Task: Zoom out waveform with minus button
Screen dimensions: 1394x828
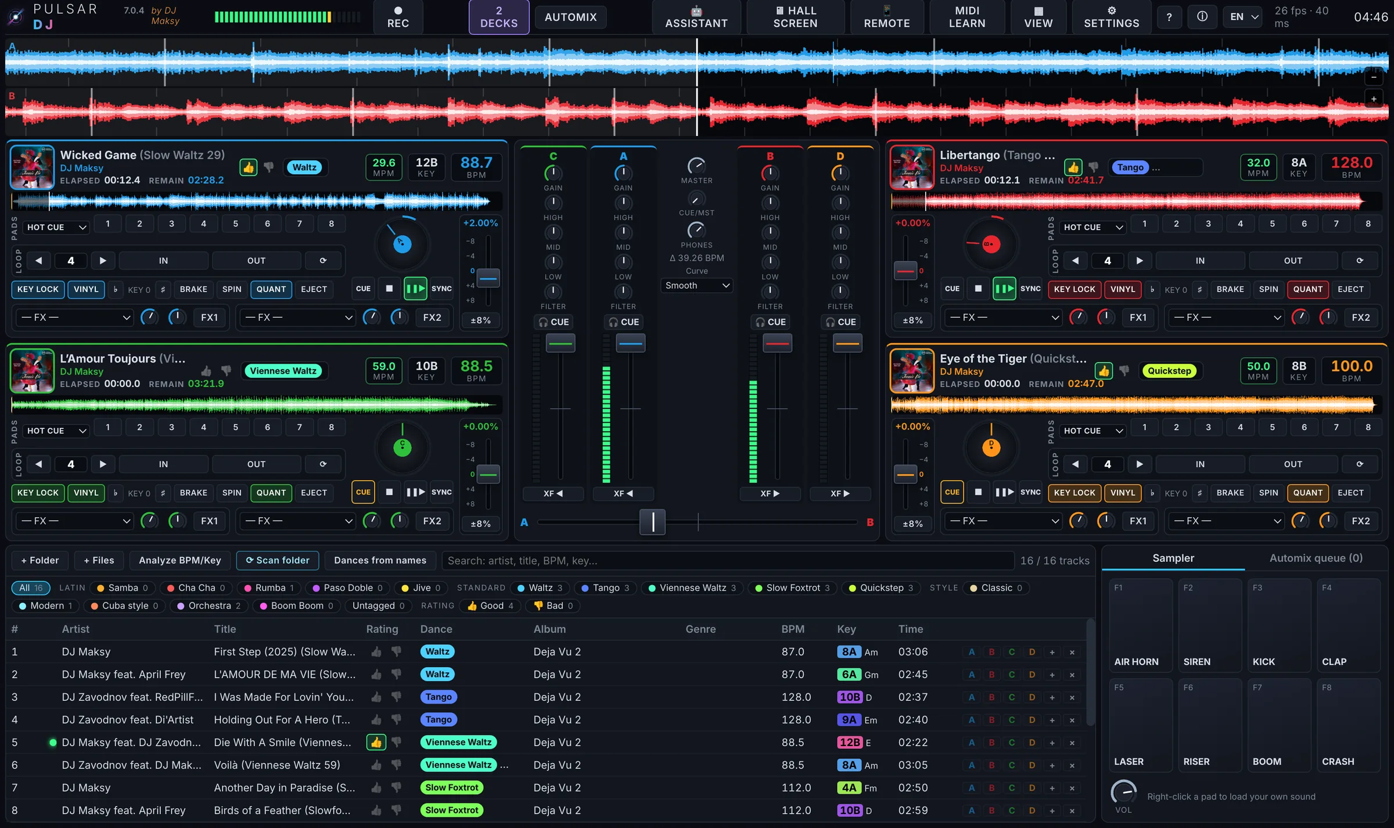Action: click(1374, 77)
